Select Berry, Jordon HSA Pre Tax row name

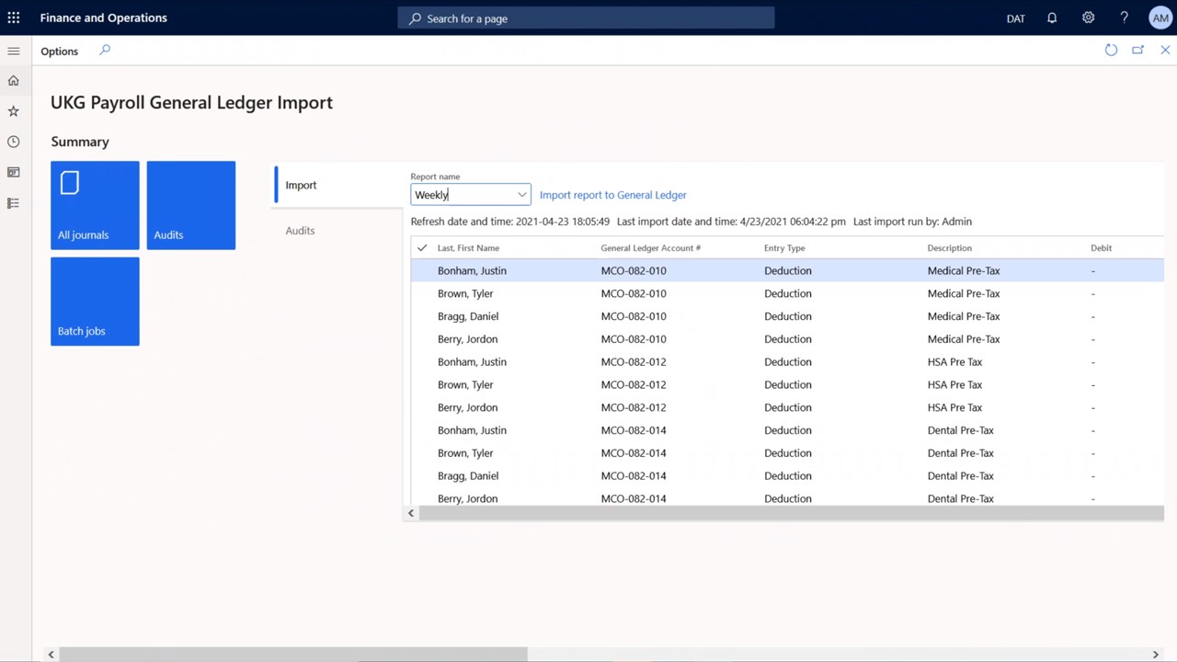pyautogui.click(x=467, y=408)
